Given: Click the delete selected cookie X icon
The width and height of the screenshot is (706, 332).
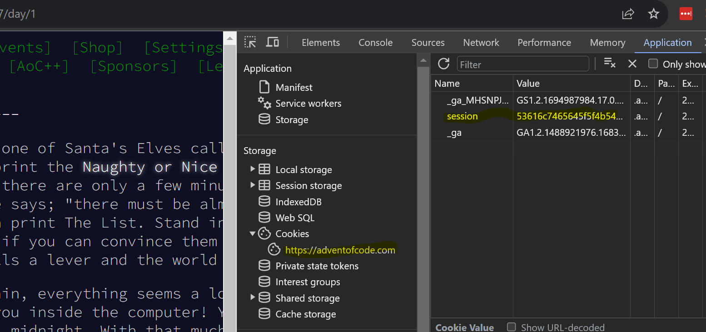Looking at the screenshot, I should pyautogui.click(x=632, y=64).
